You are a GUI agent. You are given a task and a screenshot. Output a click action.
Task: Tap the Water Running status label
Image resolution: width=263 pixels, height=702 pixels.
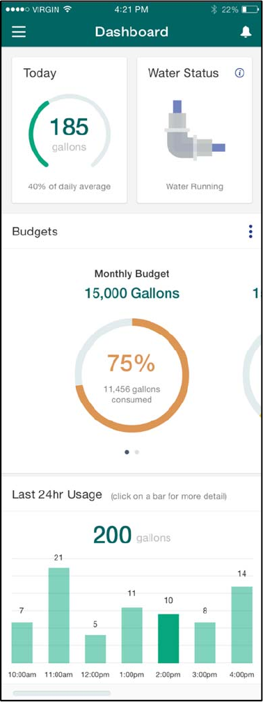195,187
